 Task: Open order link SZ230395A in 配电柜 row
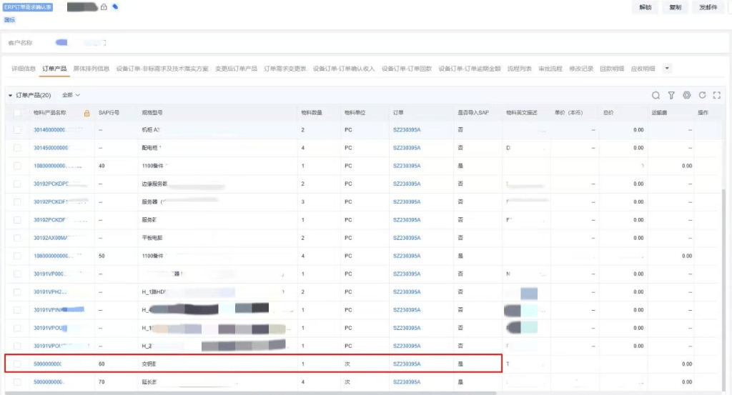pos(407,148)
